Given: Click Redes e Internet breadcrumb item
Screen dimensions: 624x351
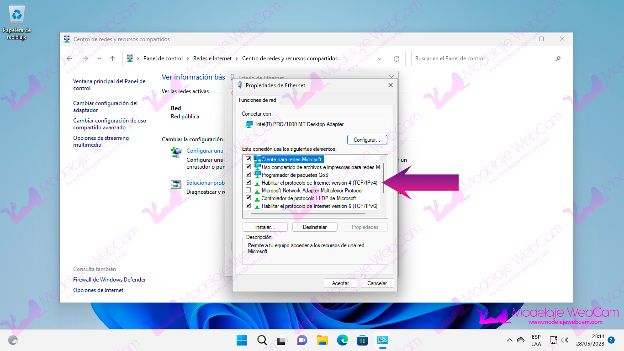Looking at the screenshot, I should point(212,58).
